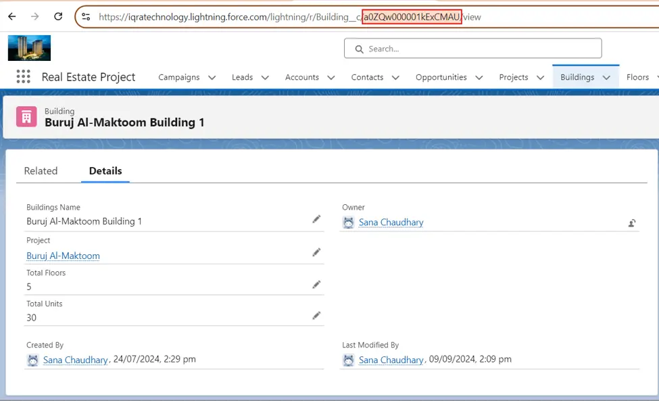Open Created By Sana Chaudhary link
This screenshot has height=401, width=659.
75,360
